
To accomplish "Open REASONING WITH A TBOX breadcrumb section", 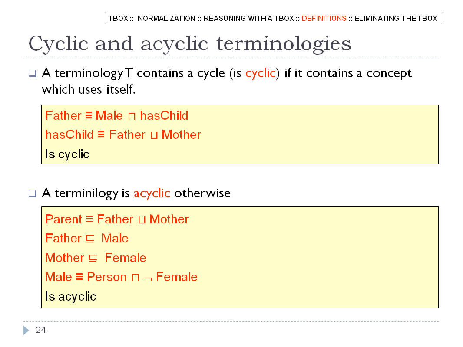I will [248, 18].
